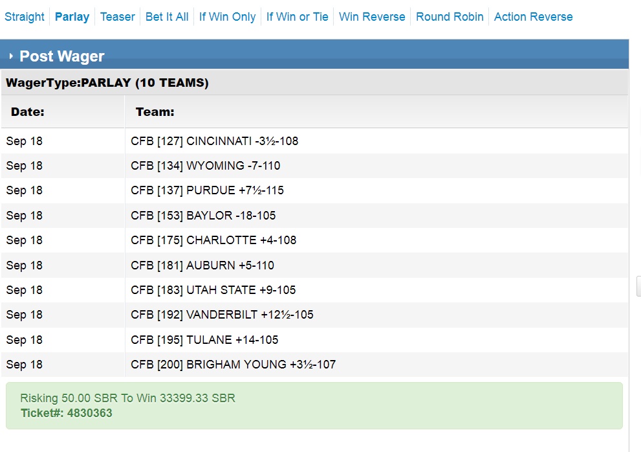The image size is (641, 452).
Task: Select the VANDERBILT +12½-105 row
Action: click(x=315, y=315)
